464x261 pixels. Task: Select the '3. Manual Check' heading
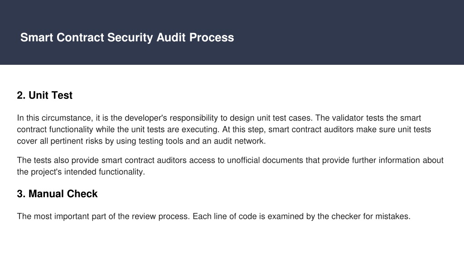coord(57,194)
